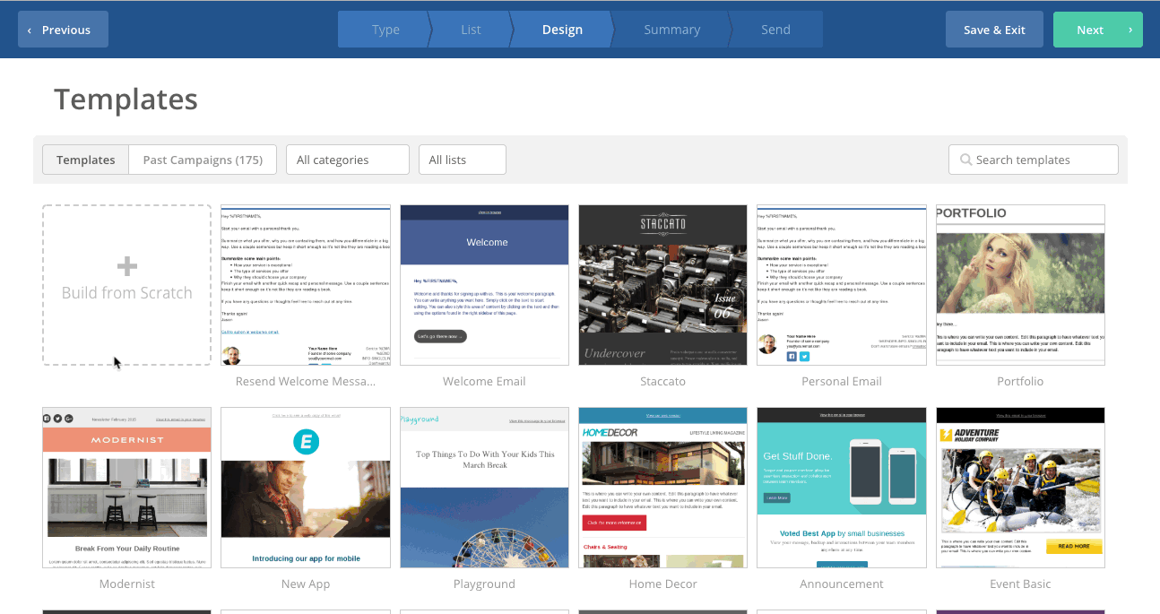
Task: Open the Event Basic template
Action: [x=1020, y=488]
